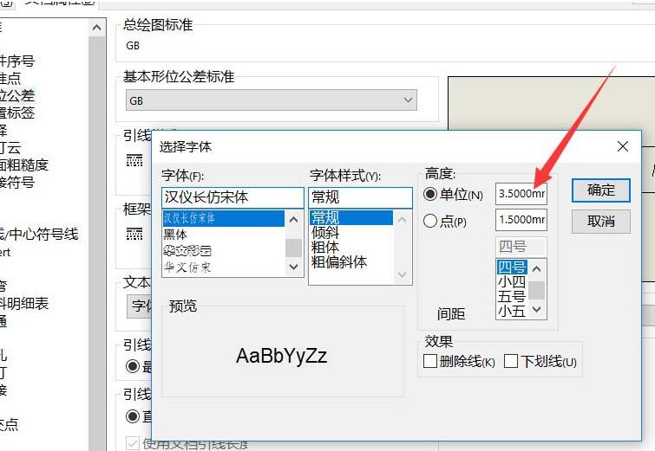
Task: Select 常规 in the style list
Action: pyautogui.click(x=350, y=217)
